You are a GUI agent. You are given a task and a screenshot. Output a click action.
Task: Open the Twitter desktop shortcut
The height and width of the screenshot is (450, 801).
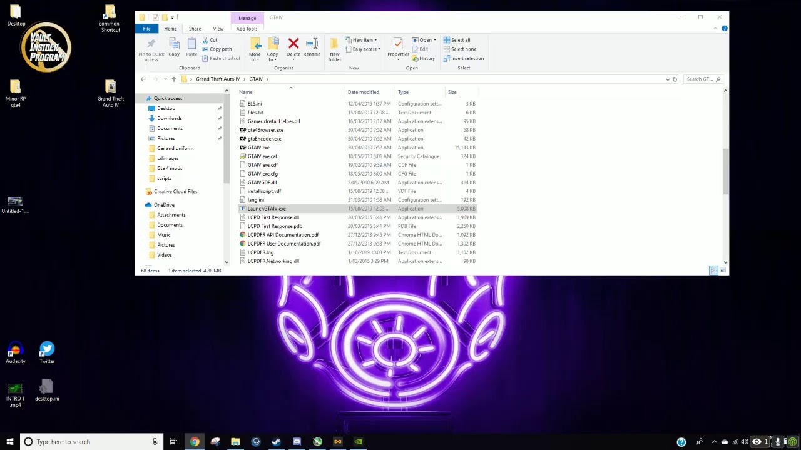coord(47,352)
